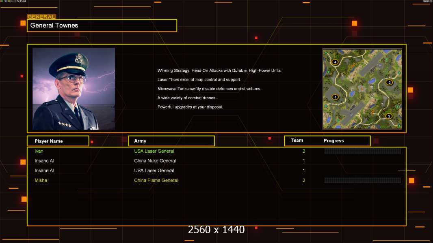Click start position marker 1 on minimap

tap(335, 97)
